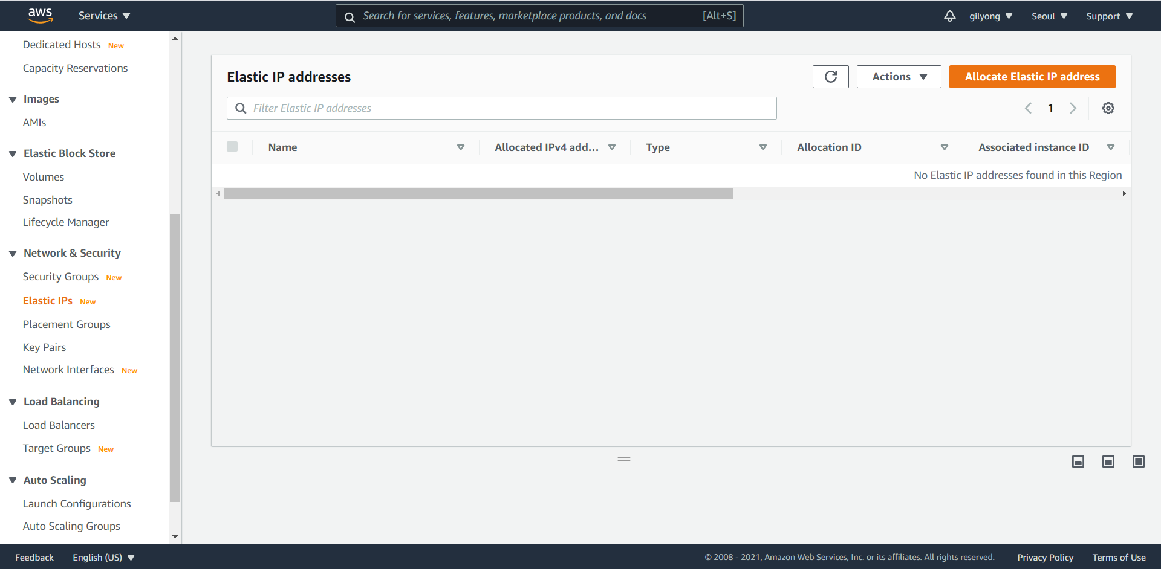Select Elastic IPs in sidebar
The width and height of the screenshot is (1161, 569).
[x=48, y=301]
